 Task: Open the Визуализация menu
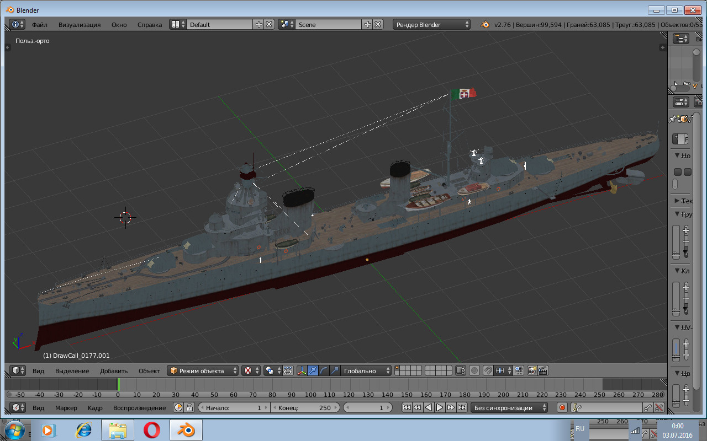click(x=80, y=24)
